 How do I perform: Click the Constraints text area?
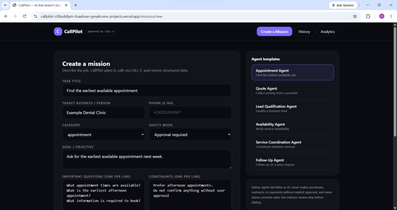click(190, 195)
